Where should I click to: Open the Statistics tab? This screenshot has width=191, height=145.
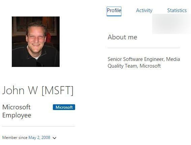point(177,10)
